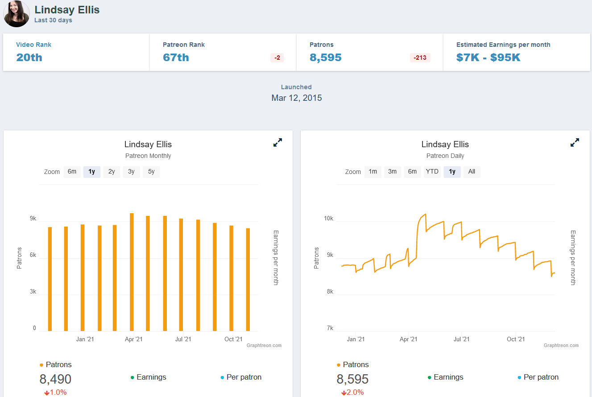Toggle Patrons series in monthly chart legend
The width and height of the screenshot is (592, 397).
coord(55,365)
